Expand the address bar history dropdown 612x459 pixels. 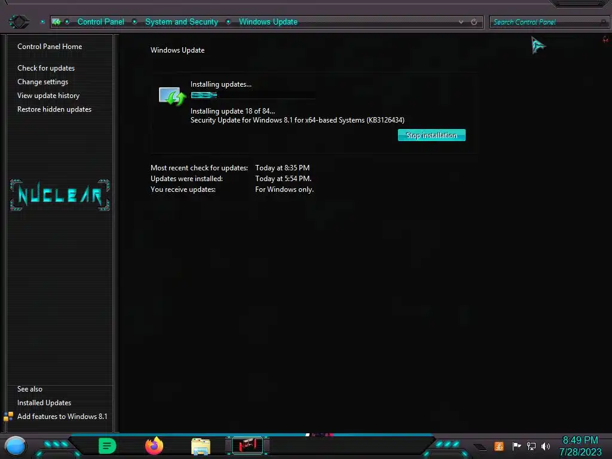(x=461, y=22)
